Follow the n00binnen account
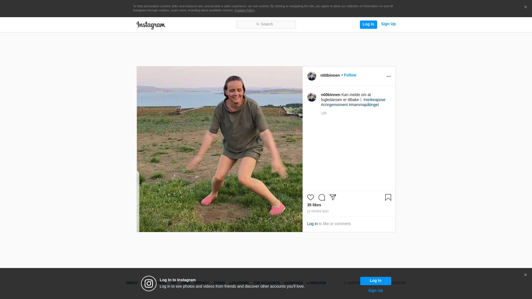Screen dimensions: 532x299 click(350, 75)
